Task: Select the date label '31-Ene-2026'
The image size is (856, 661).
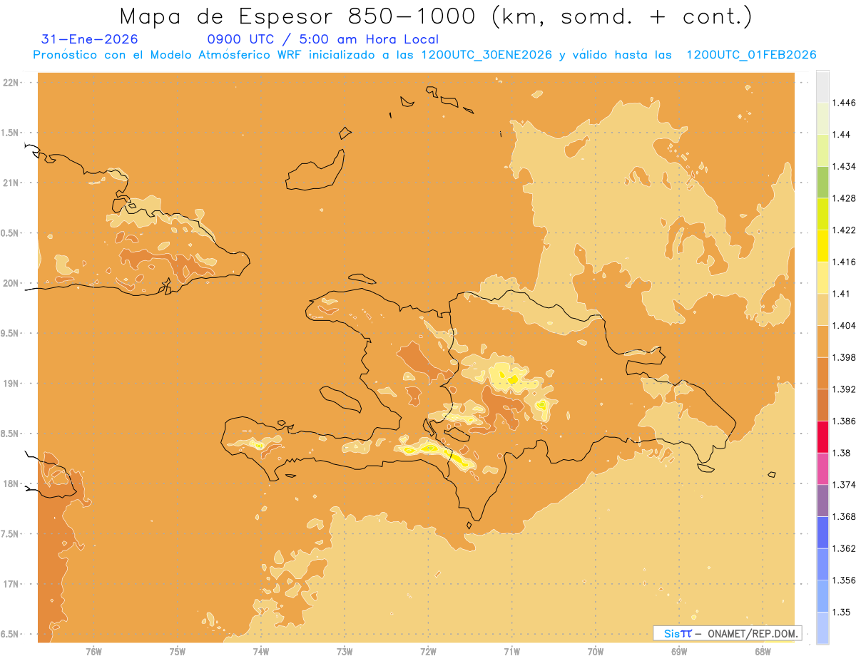Action: (x=90, y=40)
